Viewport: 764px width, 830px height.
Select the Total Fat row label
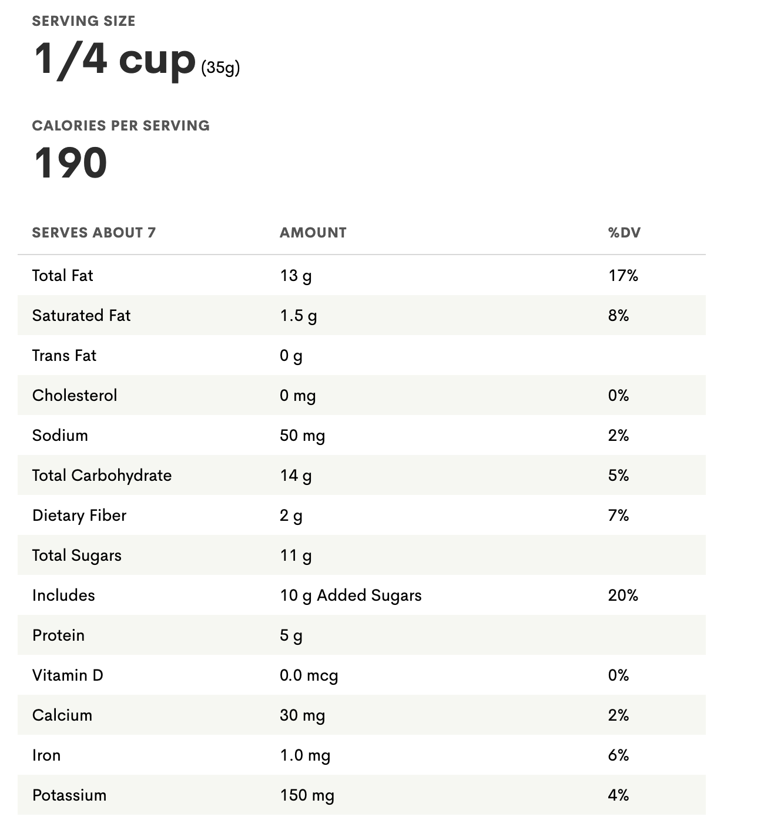coord(62,276)
